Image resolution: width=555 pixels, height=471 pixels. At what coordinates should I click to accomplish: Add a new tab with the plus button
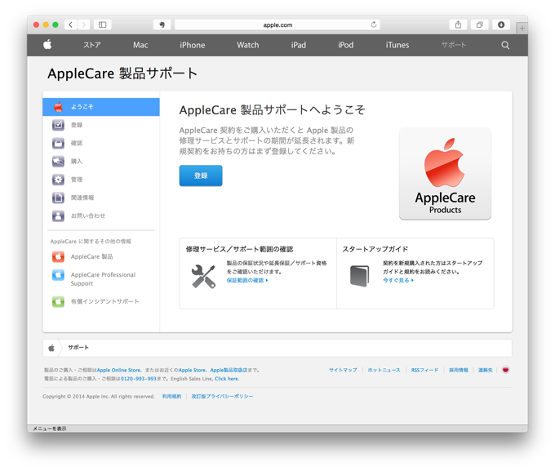[522, 28]
